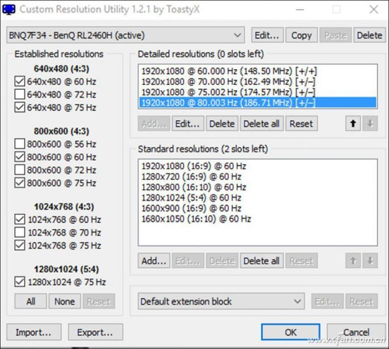The image size is (389, 349).
Task: Open the BenQ RL2460H monitor dropdown
Action: pyautogui.click(x=126, y=35)
